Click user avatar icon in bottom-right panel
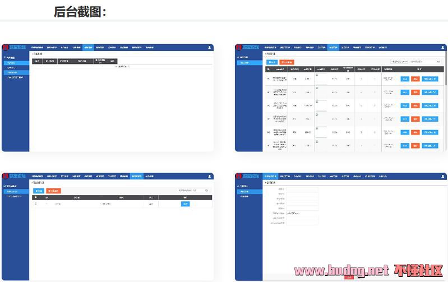 click(x=442, y=176)
